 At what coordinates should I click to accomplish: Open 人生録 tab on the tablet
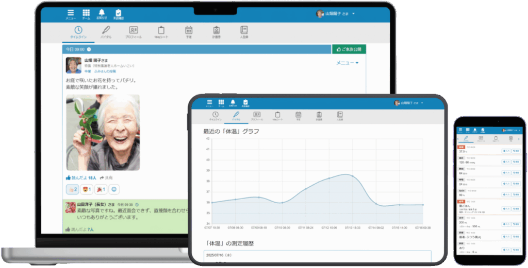coord(340,116)
